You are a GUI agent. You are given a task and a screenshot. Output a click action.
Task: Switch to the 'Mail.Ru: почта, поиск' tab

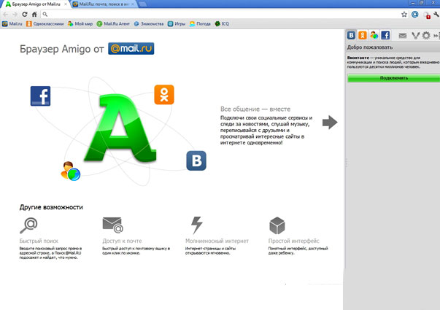tap(104, 4)
